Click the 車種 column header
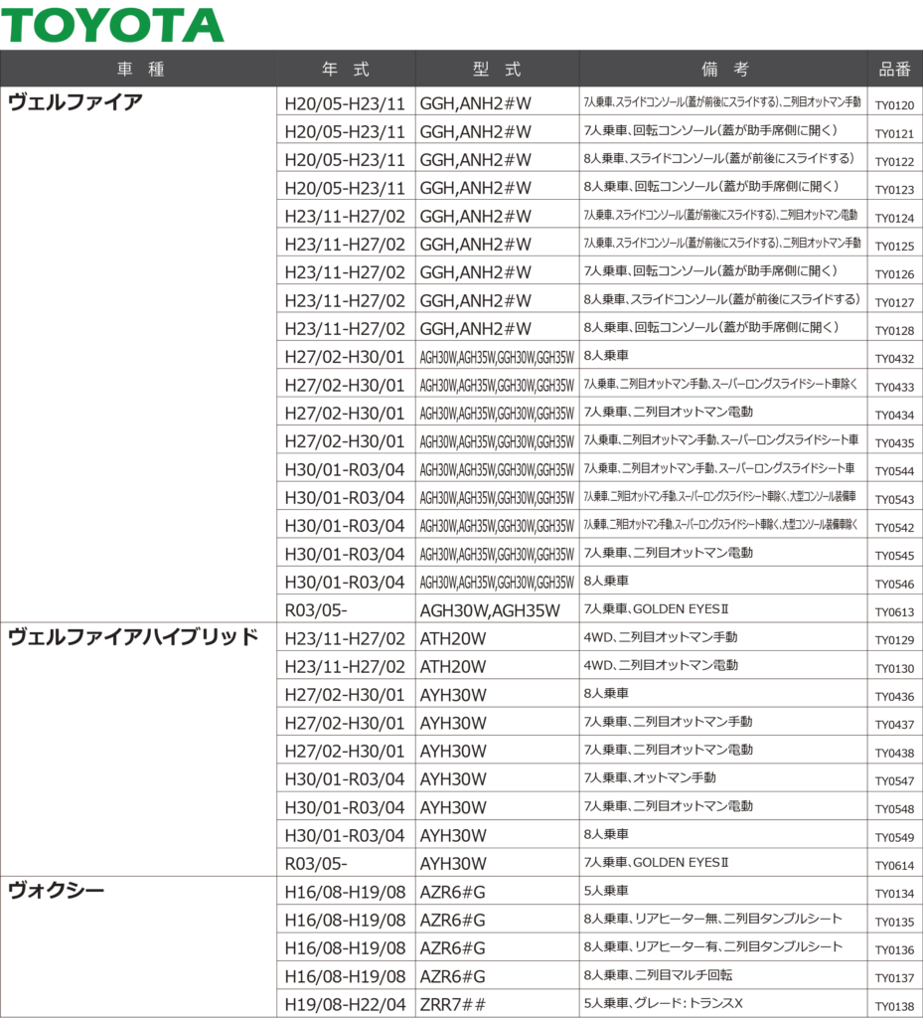Screen dimensions: 923x1018 139,70
